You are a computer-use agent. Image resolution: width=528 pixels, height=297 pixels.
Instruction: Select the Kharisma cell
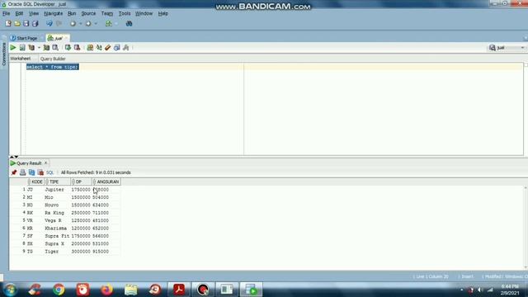tap(56, 229)
